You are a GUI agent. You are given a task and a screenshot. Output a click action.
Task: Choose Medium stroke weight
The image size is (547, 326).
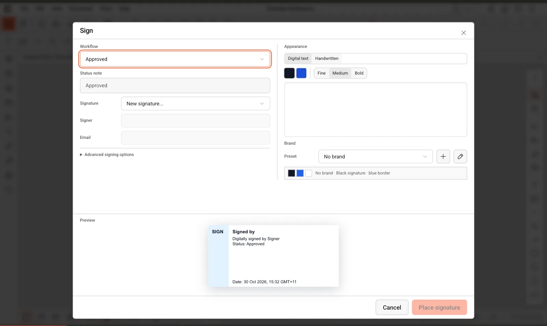coord(340,73)
